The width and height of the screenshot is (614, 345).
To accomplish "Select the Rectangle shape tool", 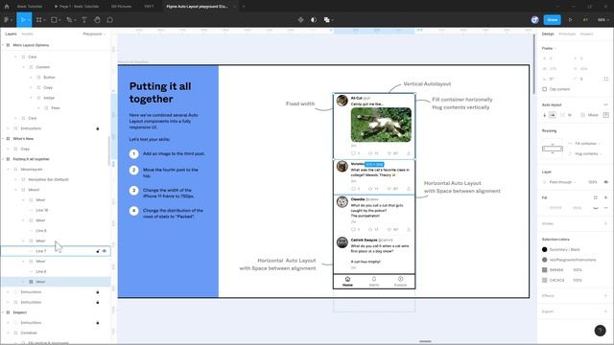I will (x=54, y=19).
